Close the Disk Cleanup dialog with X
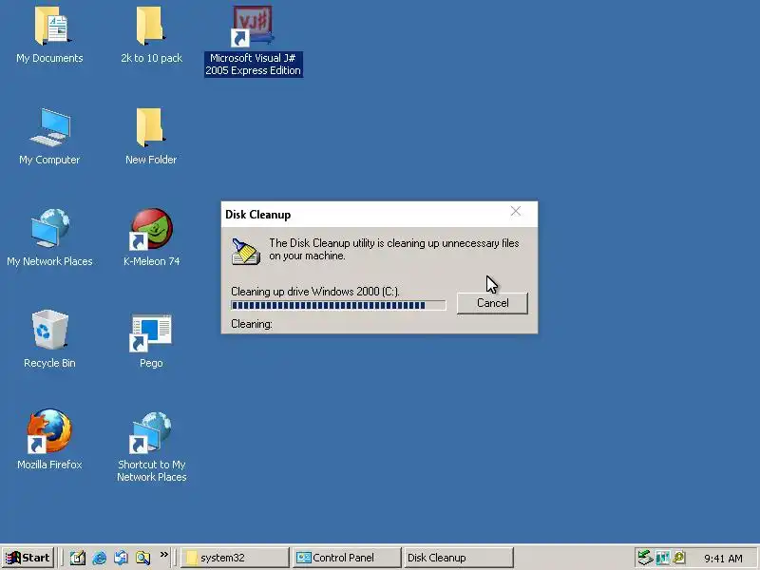This screenshot has height=570, width=760. pyautogui.click(x=516, y=211)
